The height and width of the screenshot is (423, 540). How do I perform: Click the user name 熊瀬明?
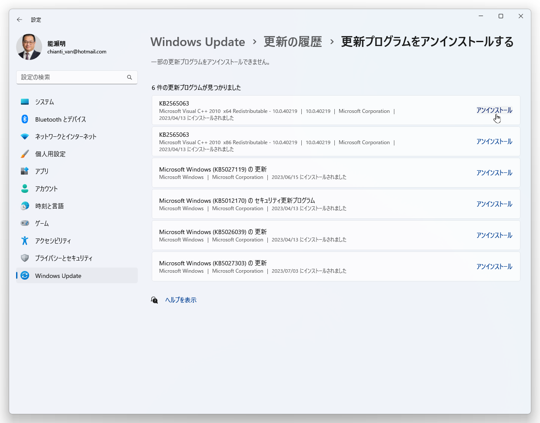pyautogui.click(x=57, y=43)
